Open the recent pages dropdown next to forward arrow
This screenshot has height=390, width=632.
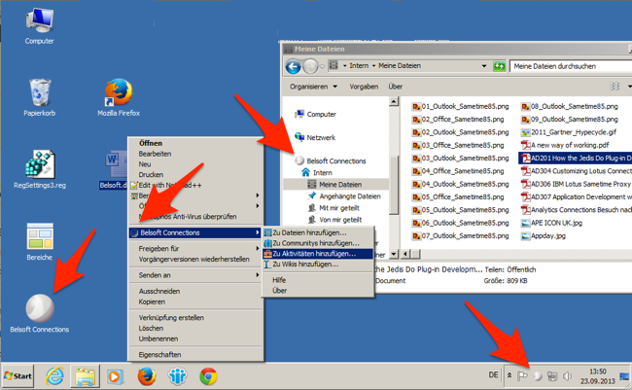click(x=322, y=67)
